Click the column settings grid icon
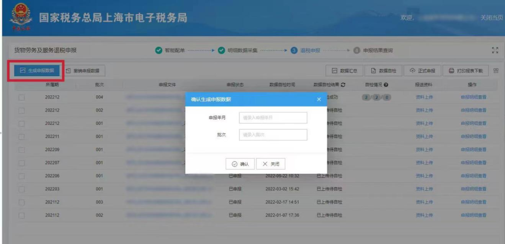Screen dimensions: 505x244 pos(496,71)
